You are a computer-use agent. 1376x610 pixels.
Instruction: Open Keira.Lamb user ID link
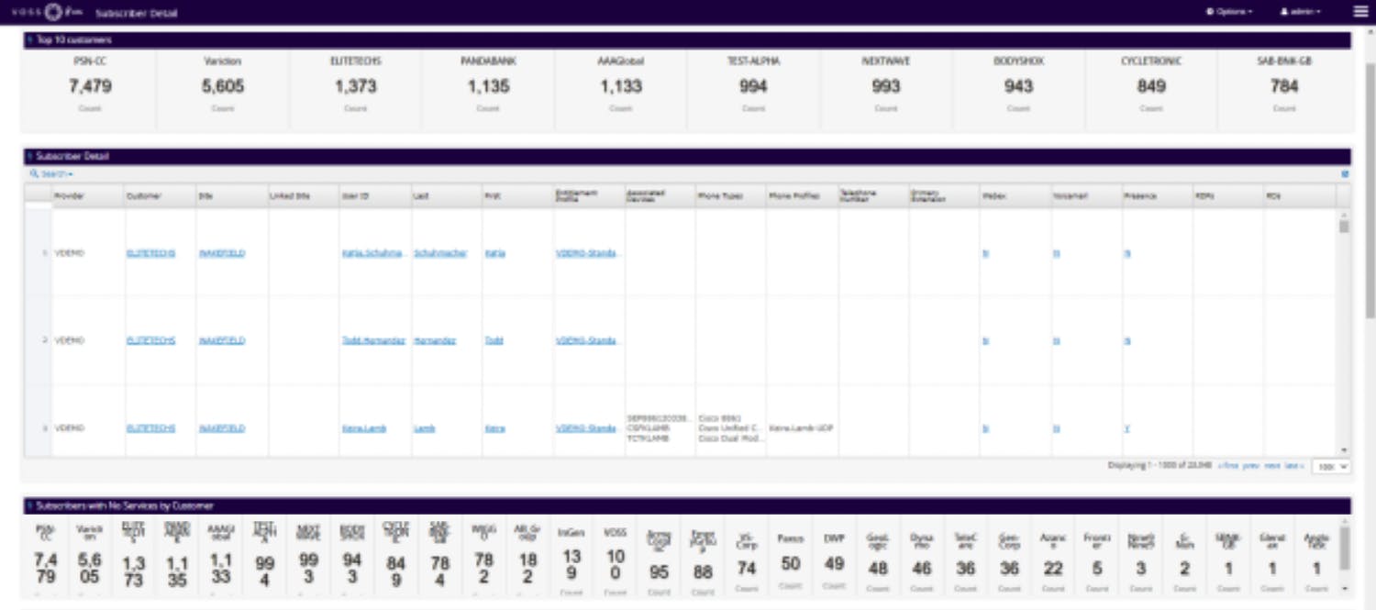click(362, 428)
